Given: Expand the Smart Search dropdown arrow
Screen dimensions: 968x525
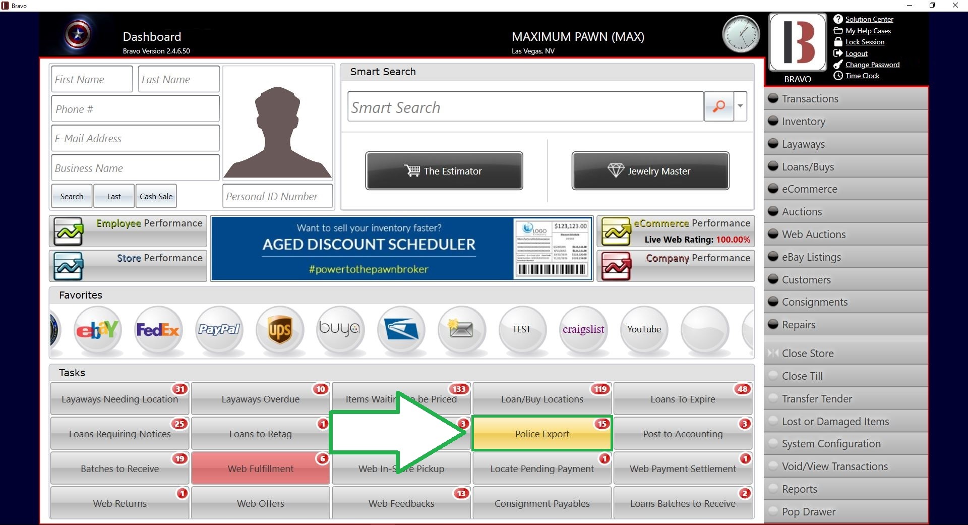Looking at the screenshot, I should [x=740, y=106].
